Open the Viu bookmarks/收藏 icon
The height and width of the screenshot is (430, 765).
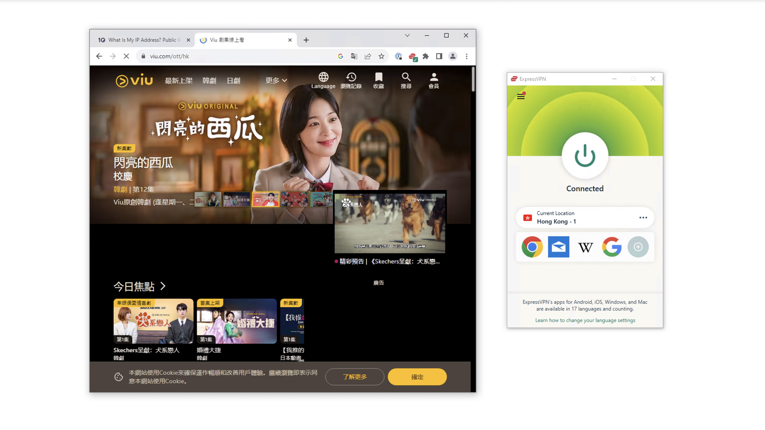click(x=378, y=77)
